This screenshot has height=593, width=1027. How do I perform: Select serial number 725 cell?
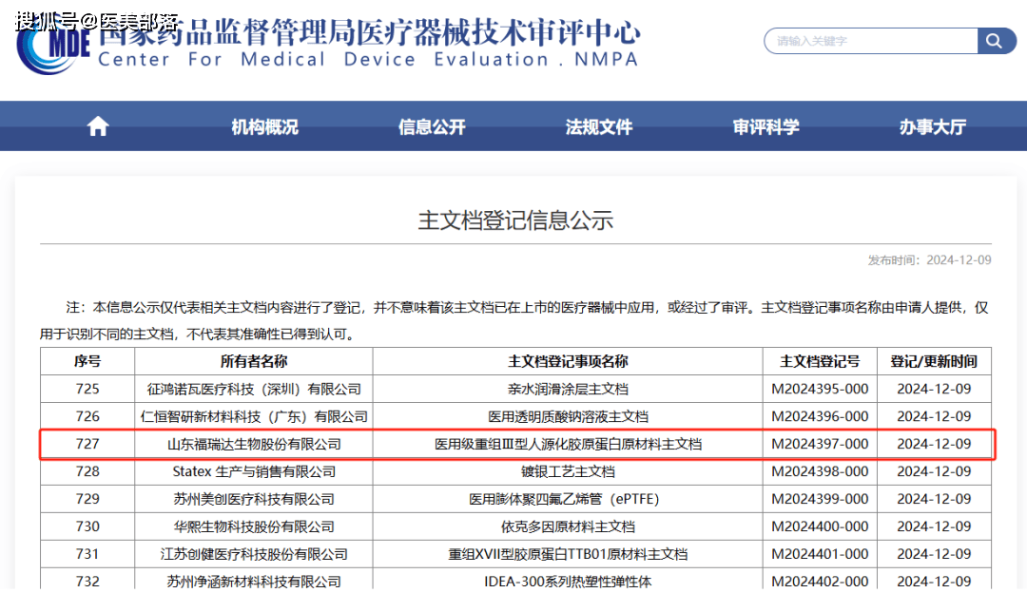point(87,389)
